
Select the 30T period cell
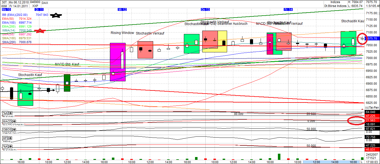4,2
